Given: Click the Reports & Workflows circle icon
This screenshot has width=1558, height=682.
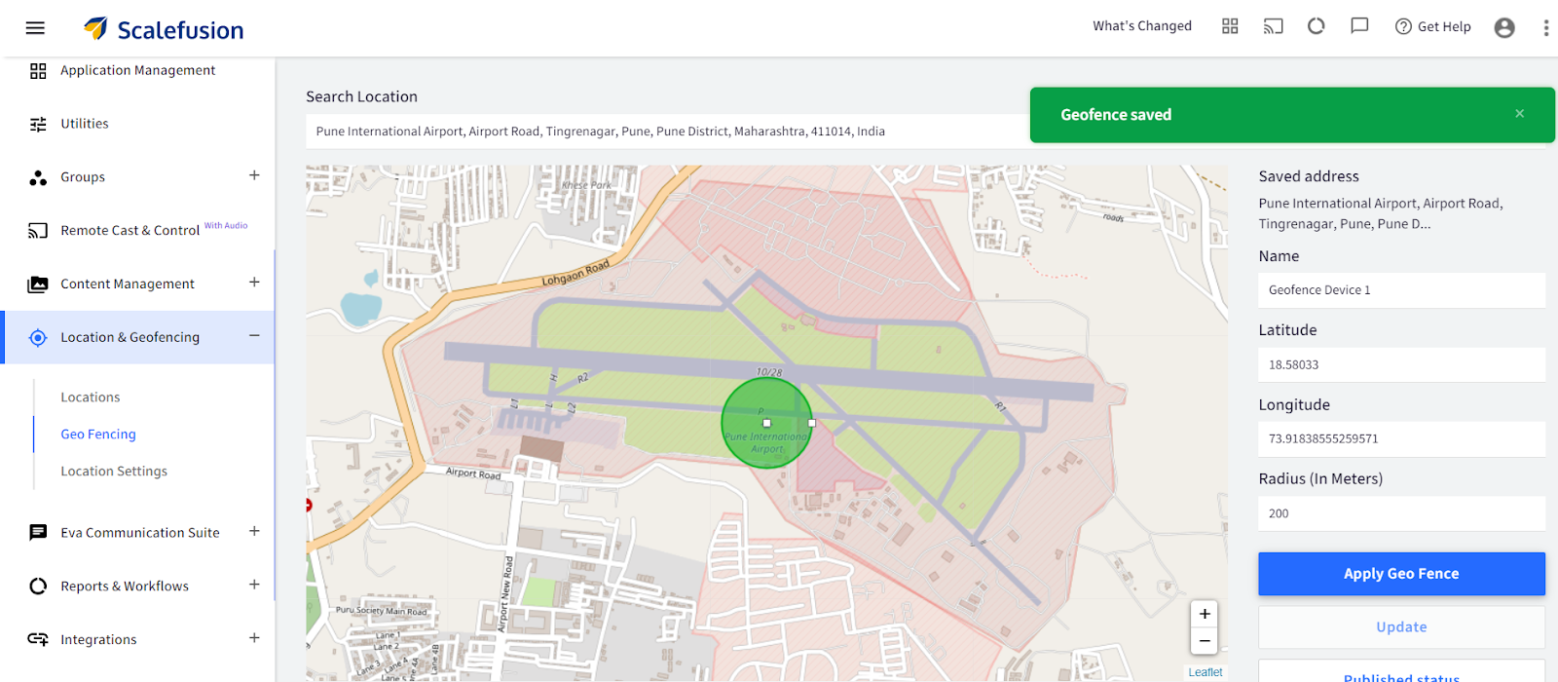Looking at the screenshot, I should pos(38,587).
